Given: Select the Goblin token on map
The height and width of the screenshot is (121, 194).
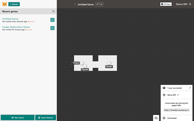Looking at the screenshot, I should (x=109, y=63).
